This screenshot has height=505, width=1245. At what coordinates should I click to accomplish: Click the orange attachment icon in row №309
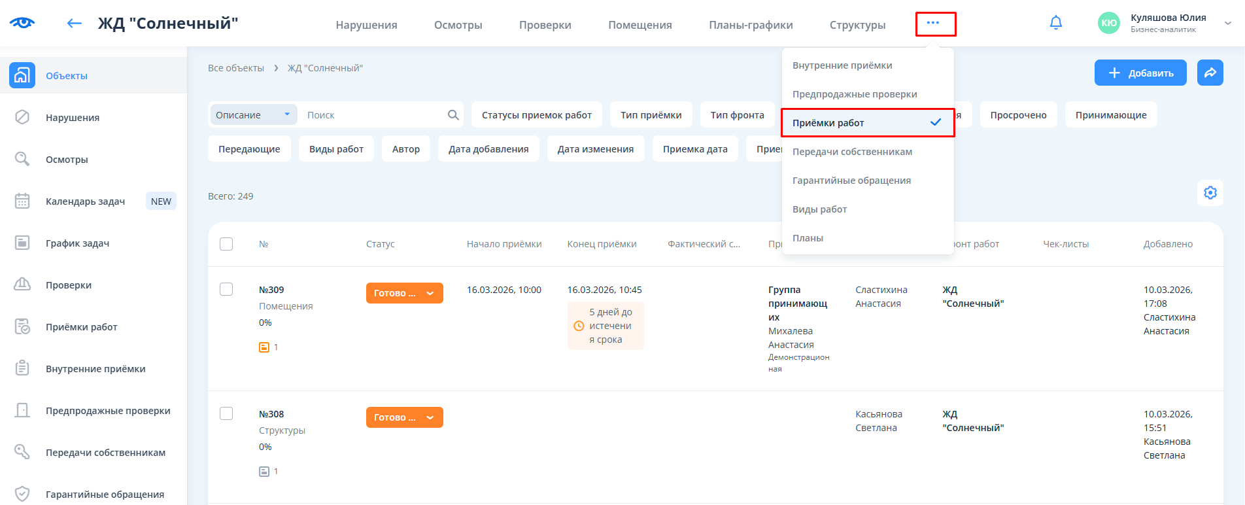click(264, 347)
